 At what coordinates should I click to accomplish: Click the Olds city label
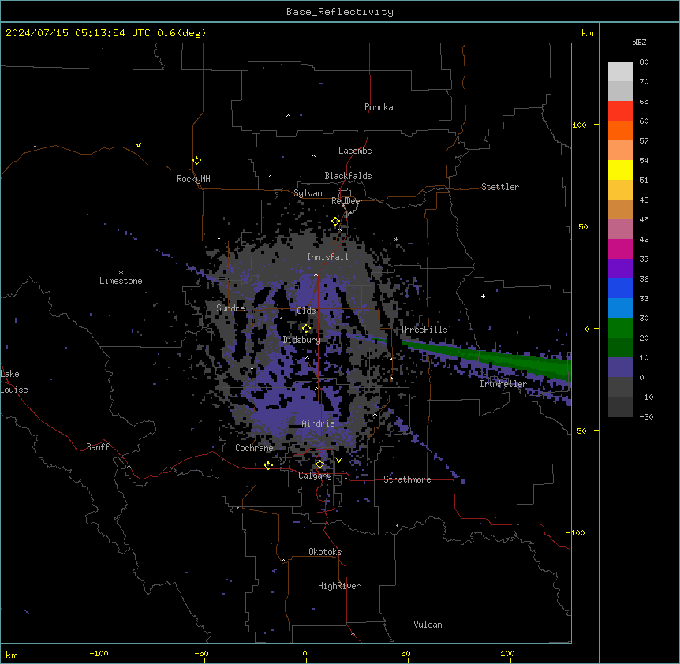point(306,311)
